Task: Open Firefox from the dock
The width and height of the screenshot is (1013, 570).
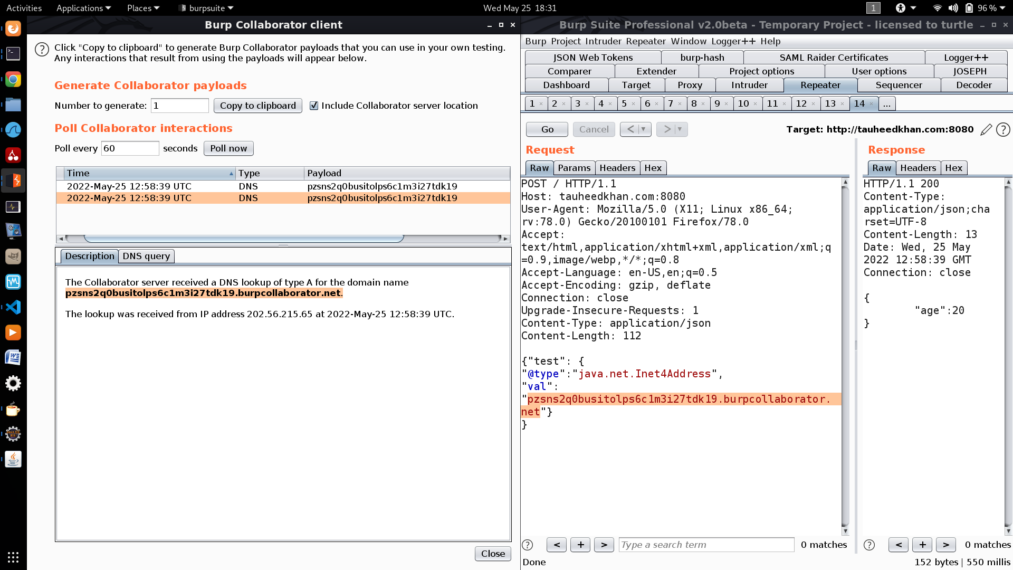Action: pos(13,28)
